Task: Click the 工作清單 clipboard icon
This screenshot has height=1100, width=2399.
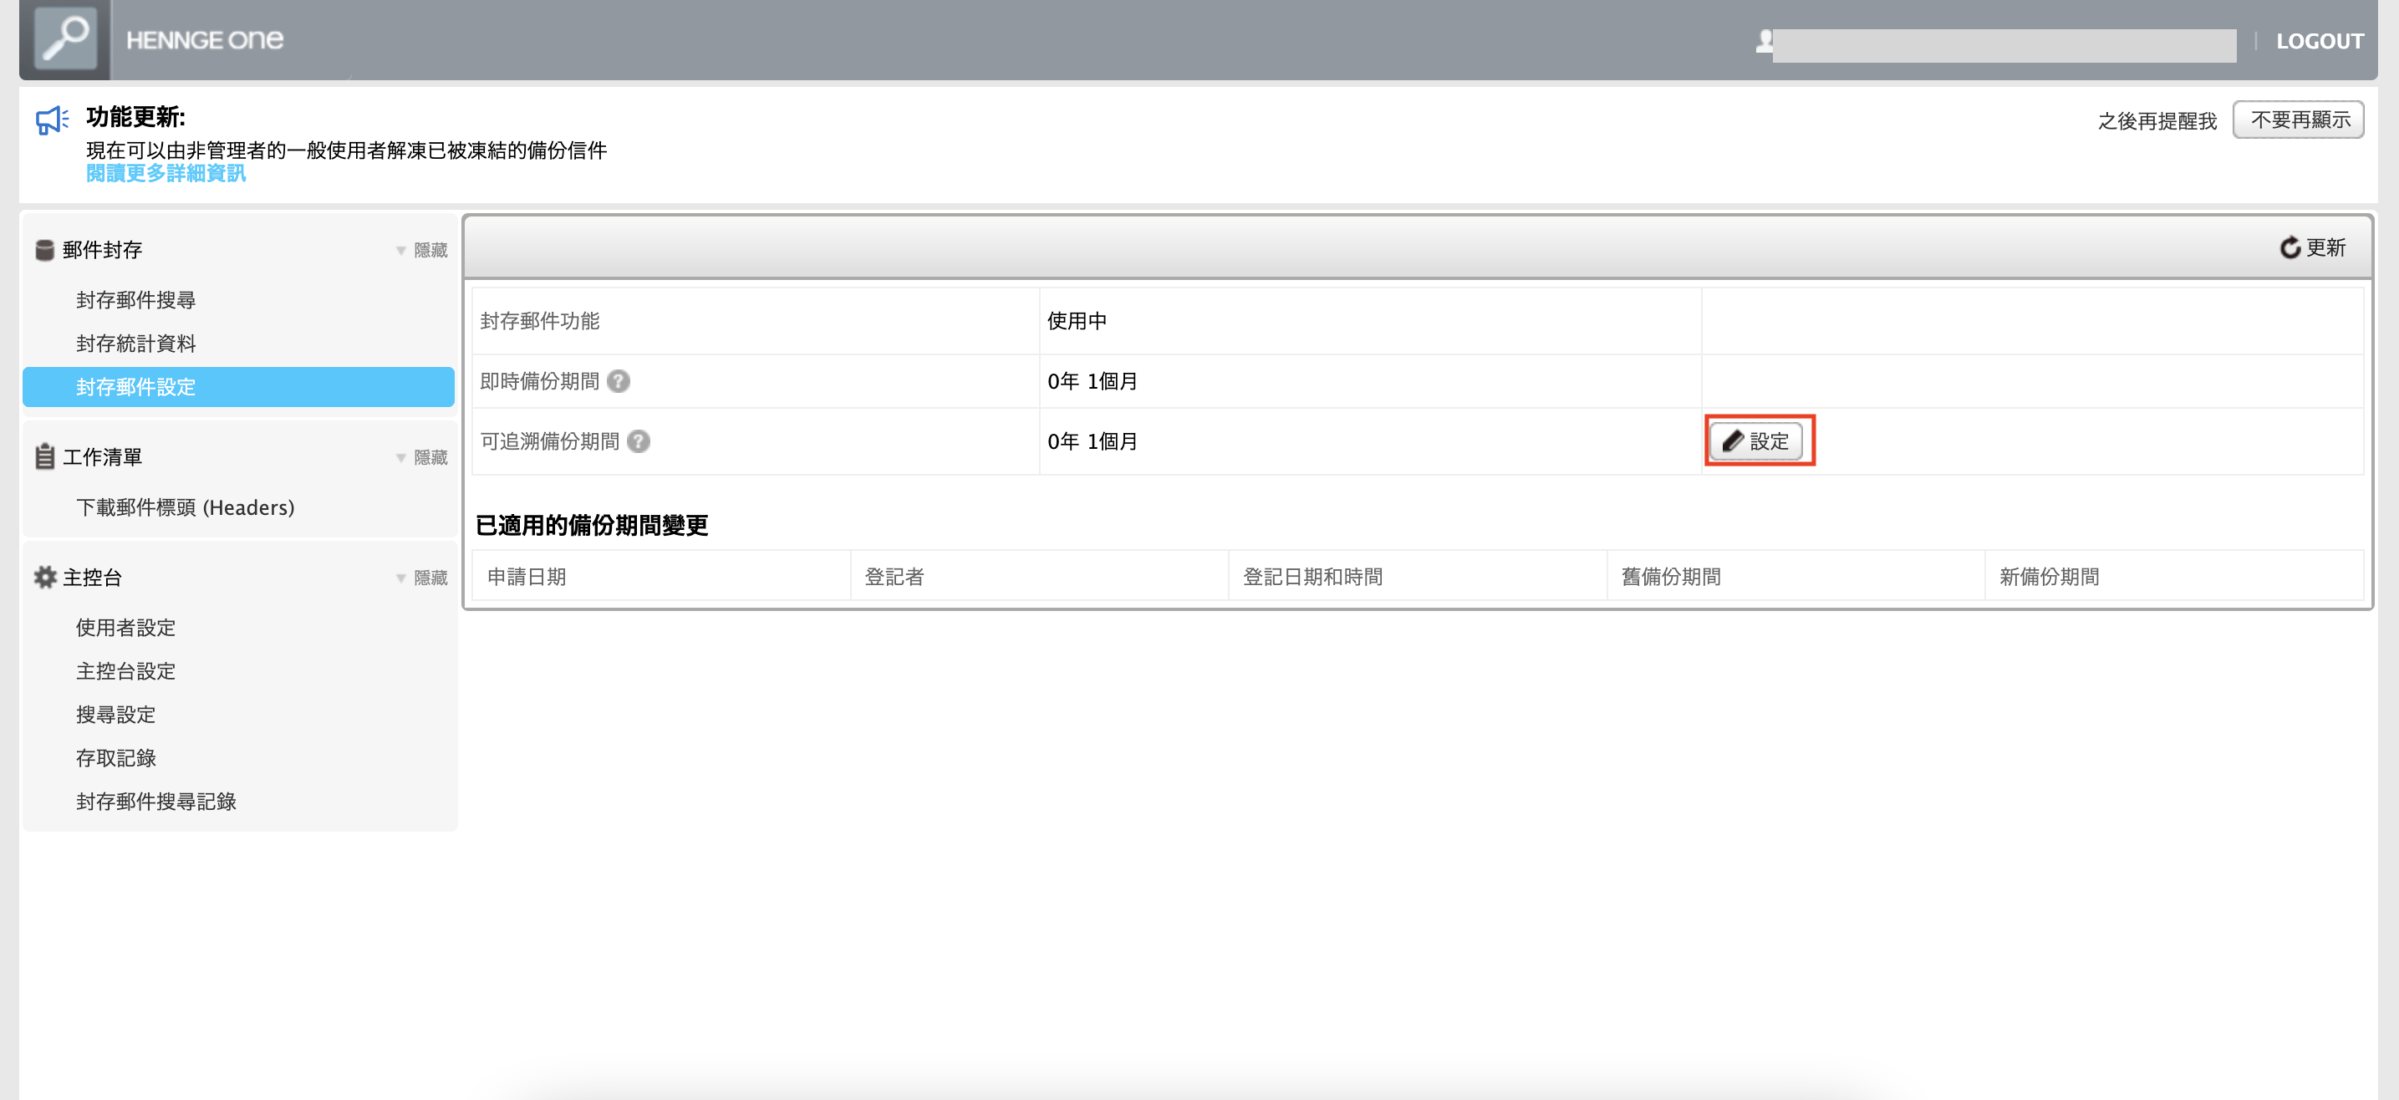Action: [x=43, y=456]
